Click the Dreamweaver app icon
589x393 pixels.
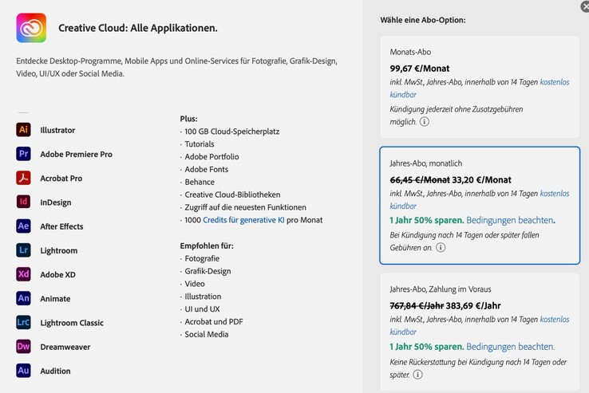click(x=24, y=347)
